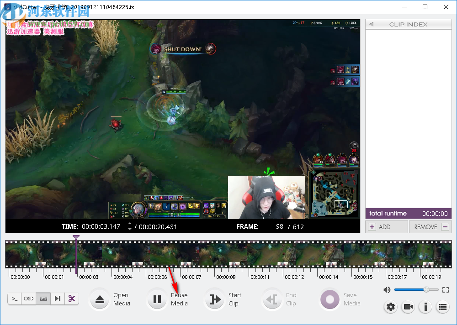This screenshot has width=457, height=325.
Task: Open the console toggle button
Action: (15, 299)
